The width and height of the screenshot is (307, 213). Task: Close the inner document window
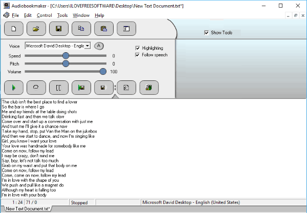[303, 15]
